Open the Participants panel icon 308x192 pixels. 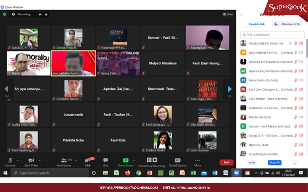pos(64,161)
